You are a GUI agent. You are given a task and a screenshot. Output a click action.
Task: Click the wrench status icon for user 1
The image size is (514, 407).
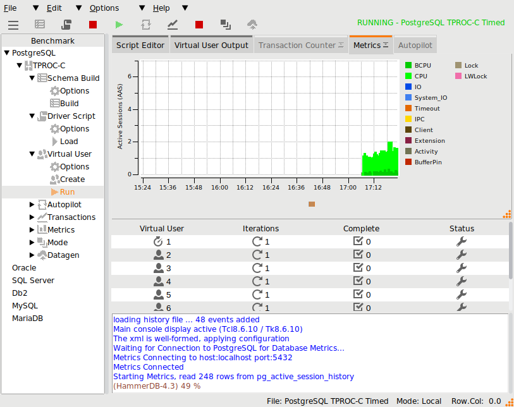click(x=462, y=241)
